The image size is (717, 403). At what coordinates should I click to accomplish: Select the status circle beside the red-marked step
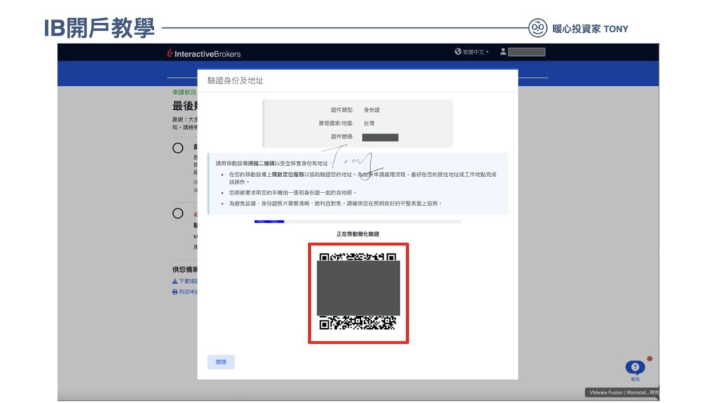(x=178, y=213)
